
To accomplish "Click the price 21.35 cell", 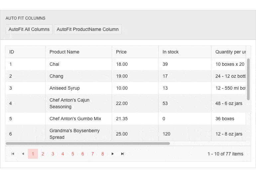I will pos(135,119).
